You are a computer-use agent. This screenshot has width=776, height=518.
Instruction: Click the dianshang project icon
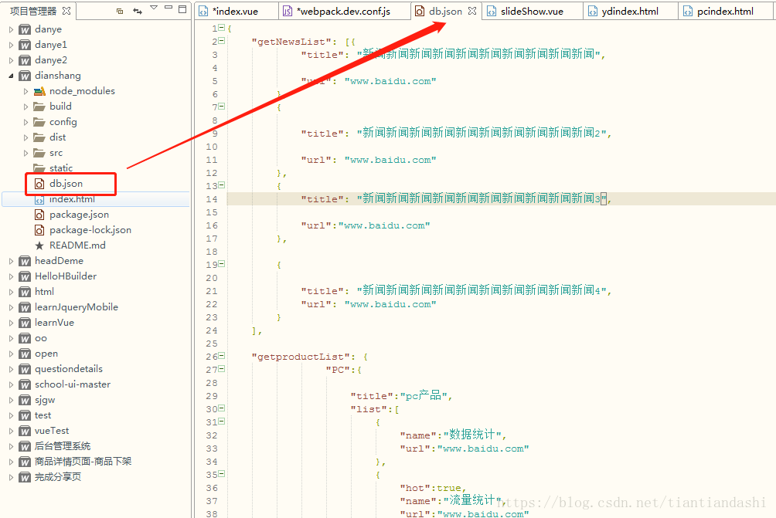pos(25,76)
